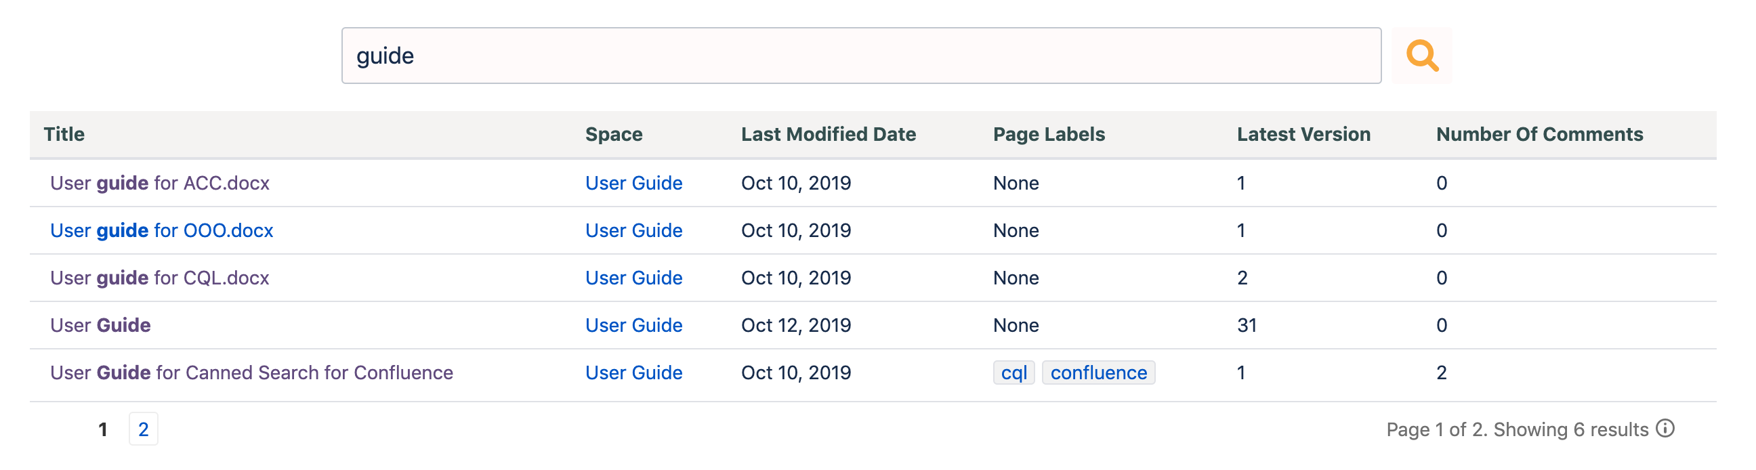
Task: Open the "User guide for CQL.docx" page
Action: click(159, 277)
